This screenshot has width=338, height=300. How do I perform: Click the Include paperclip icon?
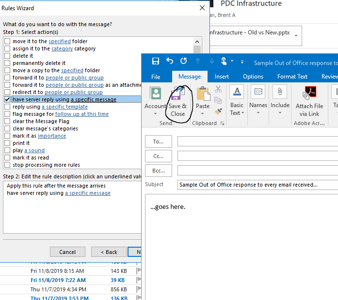(280, 92)
